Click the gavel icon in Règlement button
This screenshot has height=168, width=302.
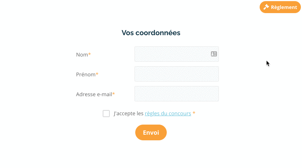[x=266, y=7]
